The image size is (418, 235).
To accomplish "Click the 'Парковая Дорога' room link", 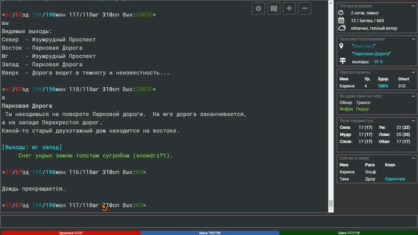I will click(371, 54).
